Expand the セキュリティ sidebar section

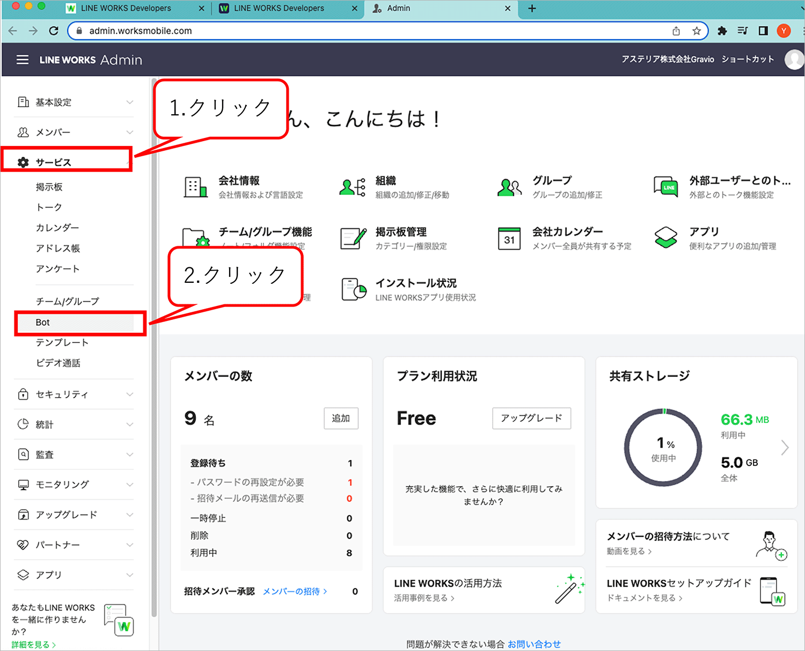(129, 394)
